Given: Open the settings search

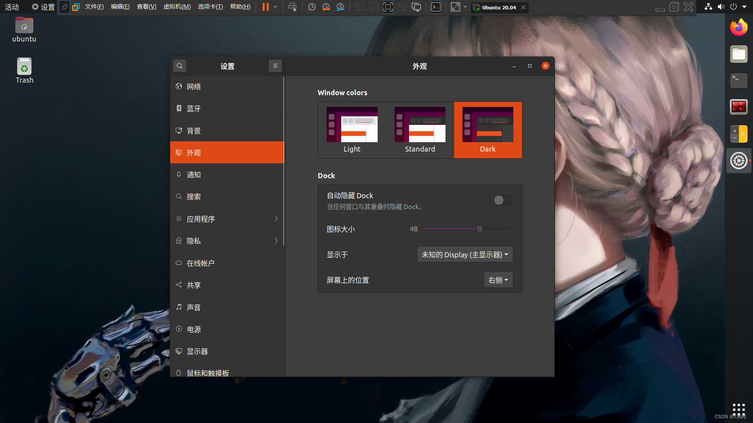Looking at the screenshot, I should point(180,65).
